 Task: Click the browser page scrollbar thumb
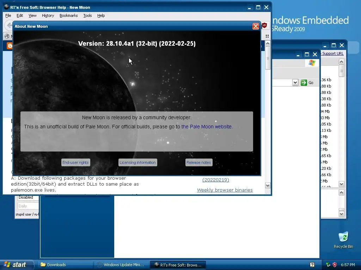(x=268, y=58)
